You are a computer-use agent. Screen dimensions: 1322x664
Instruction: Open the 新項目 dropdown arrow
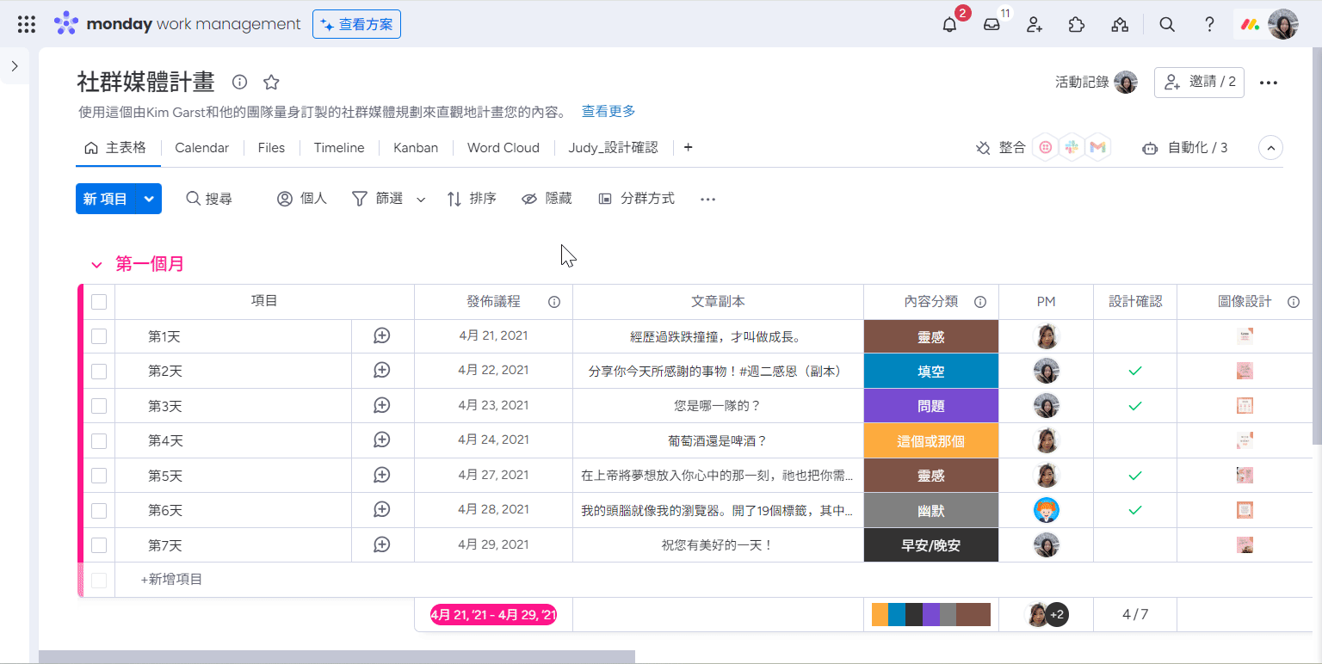[149, 199]
